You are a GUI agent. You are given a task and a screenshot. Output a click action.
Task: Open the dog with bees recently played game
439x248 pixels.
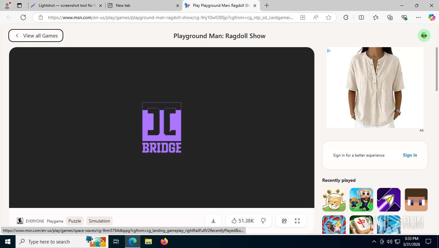point(334,200)
